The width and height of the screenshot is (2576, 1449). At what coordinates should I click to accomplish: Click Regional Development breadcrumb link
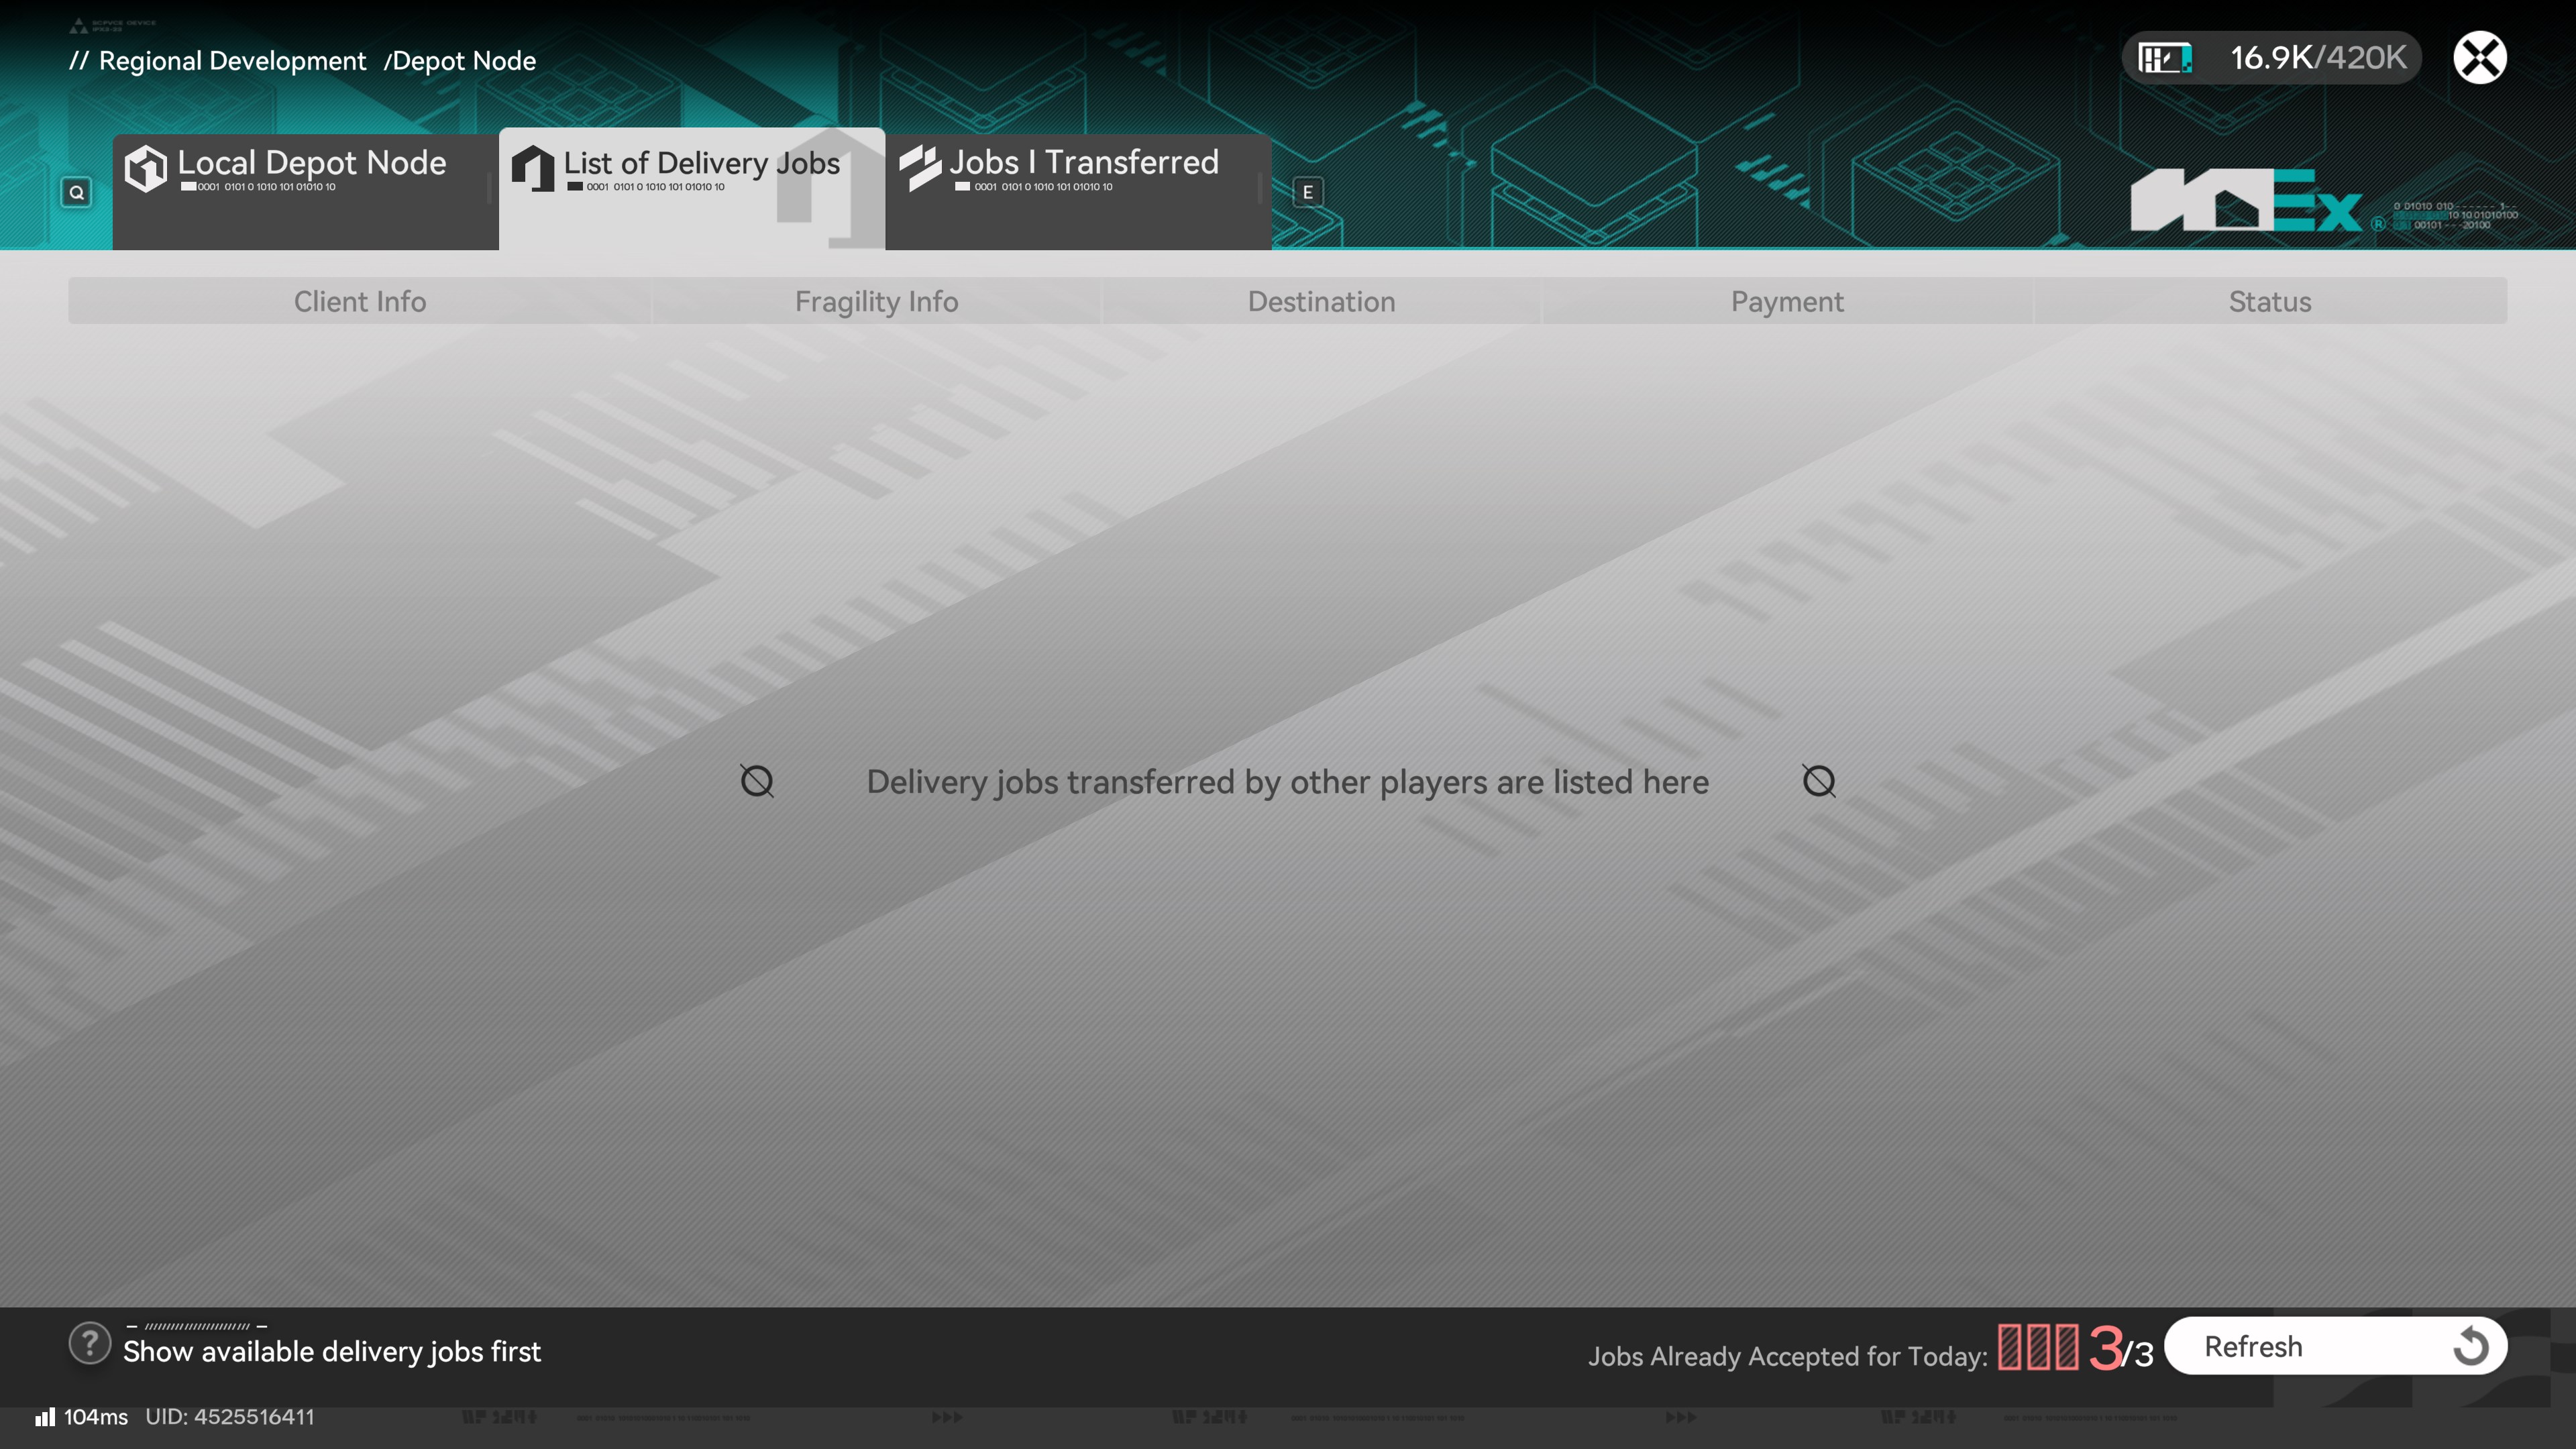(232, 61)
